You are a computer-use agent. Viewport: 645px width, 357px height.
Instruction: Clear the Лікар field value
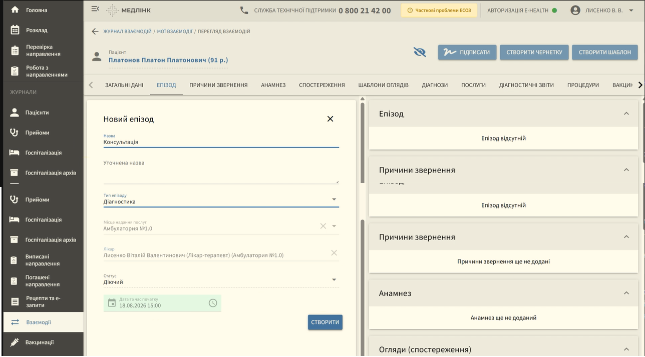click(334, 252)
